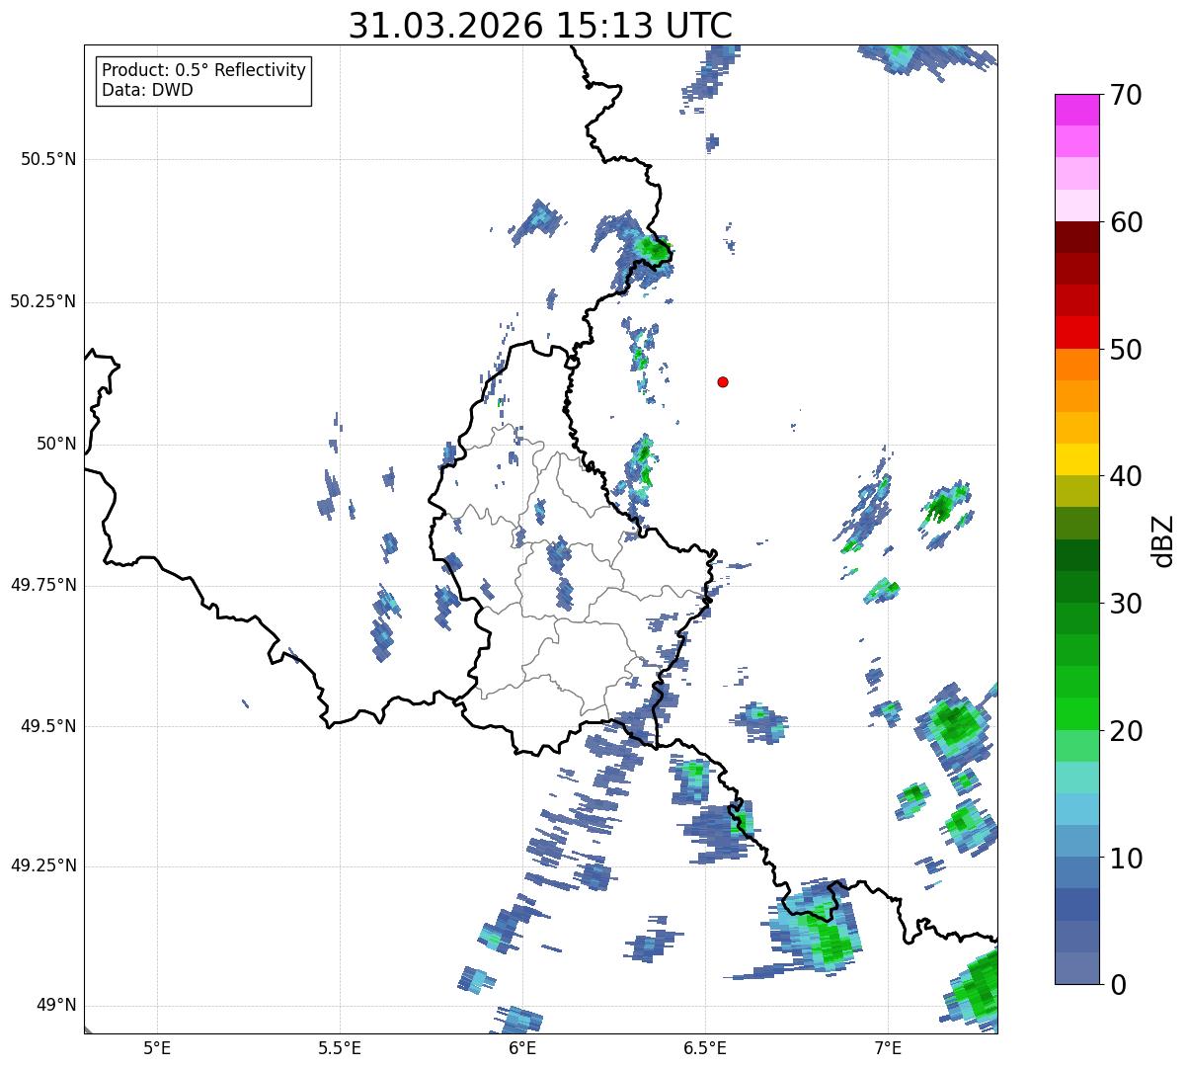The width and height of the screenshot is (1187, 1068).
Task: Click the colorbar tick label 0
Action: tap(1118, 985)
